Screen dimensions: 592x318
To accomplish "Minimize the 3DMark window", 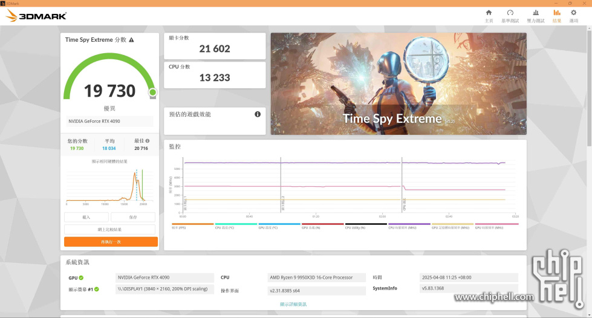I will click(x=556, y=4).
